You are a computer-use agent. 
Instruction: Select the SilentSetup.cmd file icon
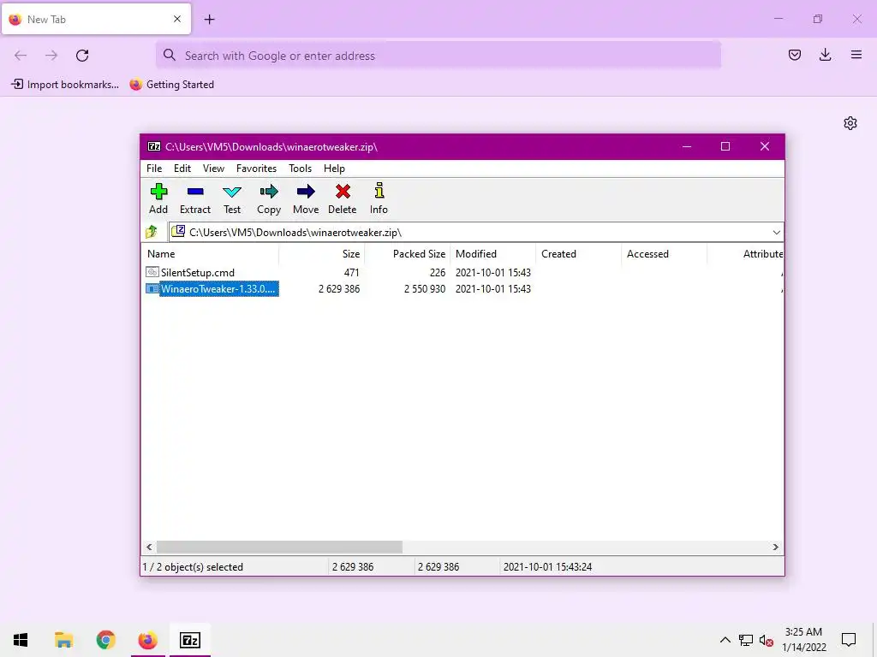[152, 272]
